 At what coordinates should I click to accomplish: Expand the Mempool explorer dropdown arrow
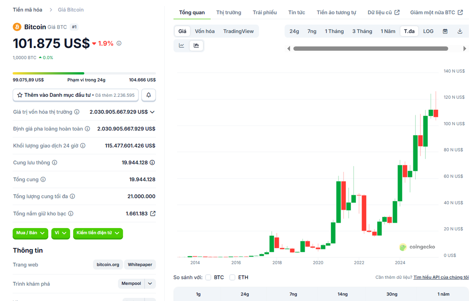pyautogui.click(x=150, y=284)
